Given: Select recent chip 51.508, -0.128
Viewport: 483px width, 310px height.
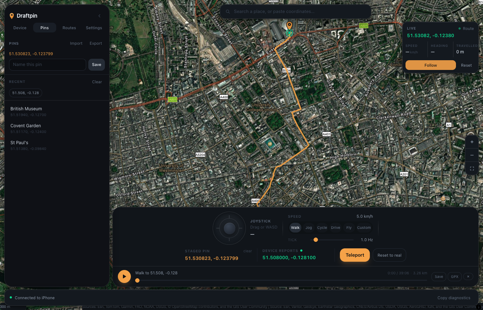Looking at the screenshot, I should (26, 93).
